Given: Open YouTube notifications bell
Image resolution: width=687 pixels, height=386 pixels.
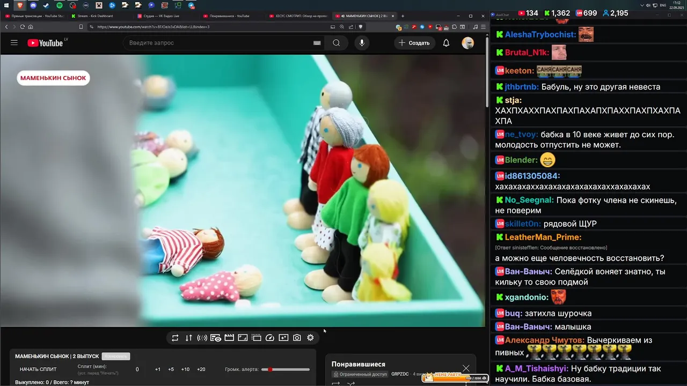Looking at the screenshot, I should (446, 43).
